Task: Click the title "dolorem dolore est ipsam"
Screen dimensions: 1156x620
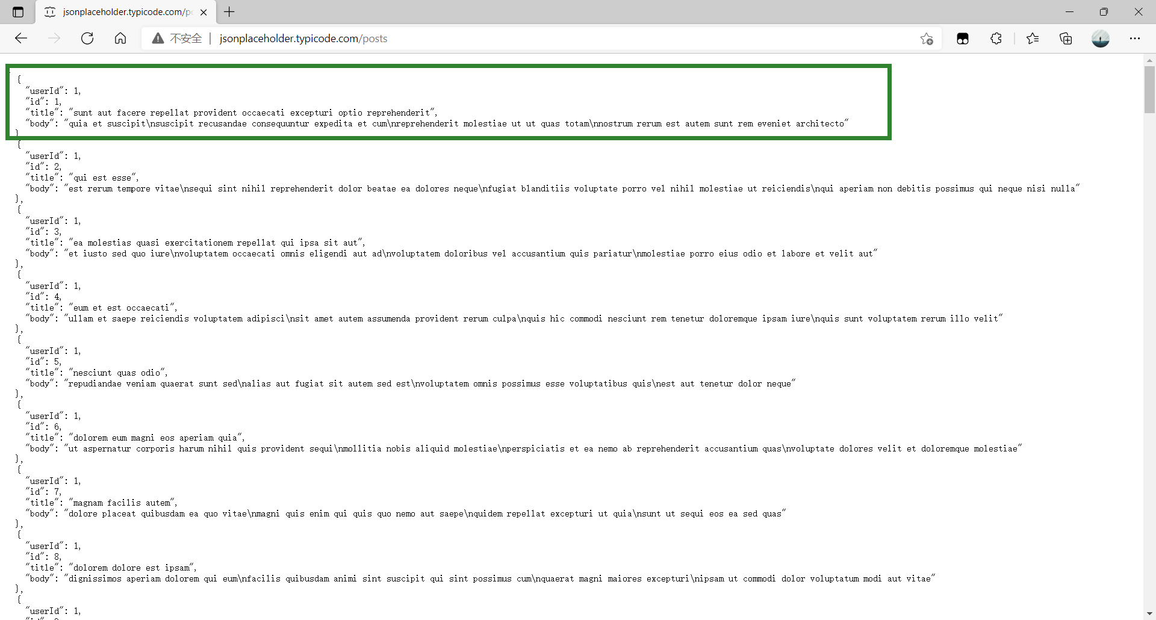Action: pos(132,568)
